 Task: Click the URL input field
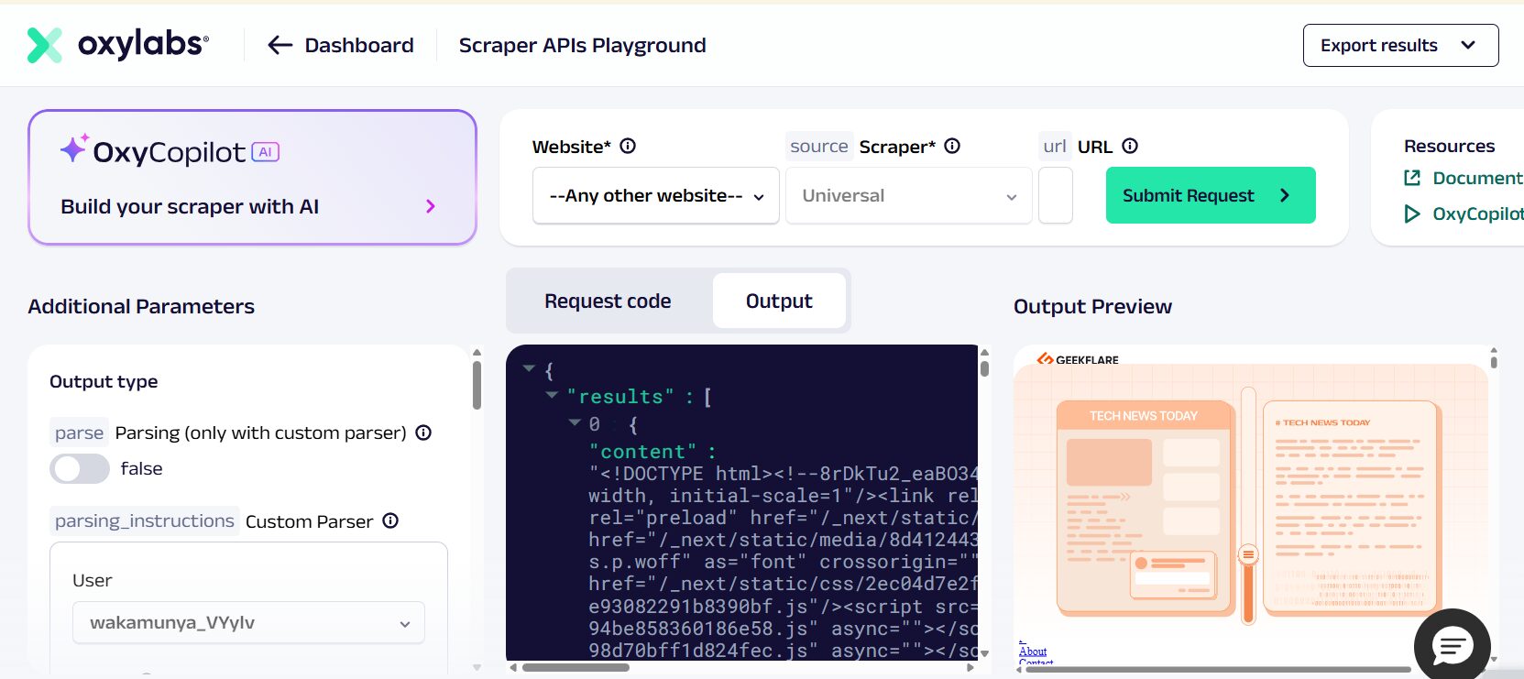(1056, 195)
